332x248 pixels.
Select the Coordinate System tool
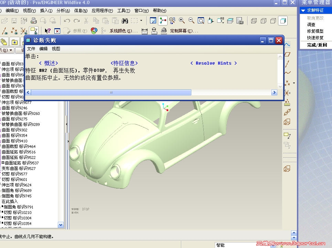287,93
